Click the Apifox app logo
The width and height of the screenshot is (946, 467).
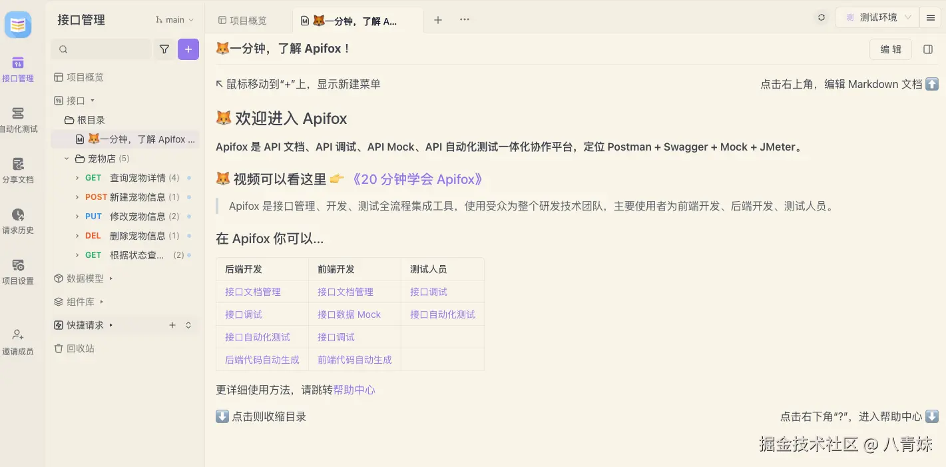click(x=18, y=25)
